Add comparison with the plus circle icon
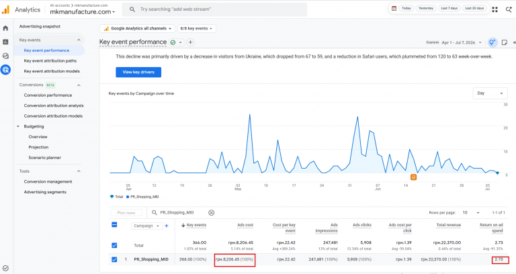This screenshot has width=516, height=274. coord(190,42)
